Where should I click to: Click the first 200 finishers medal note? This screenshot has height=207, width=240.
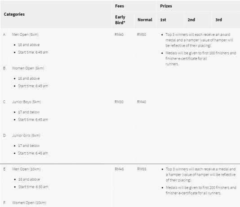pyautogui.click(x=201, y=190)
